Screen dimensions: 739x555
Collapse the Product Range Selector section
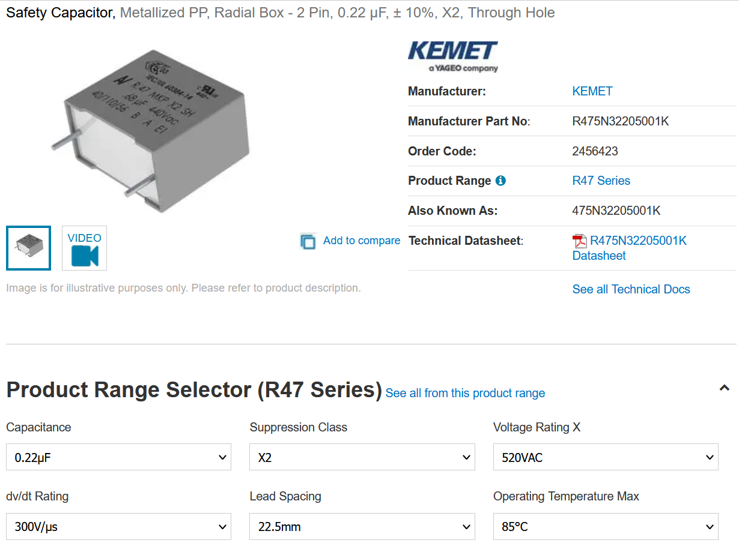pos(725,388)
